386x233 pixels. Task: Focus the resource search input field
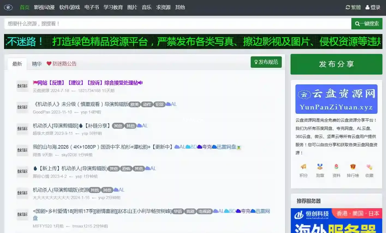[177, 24]
